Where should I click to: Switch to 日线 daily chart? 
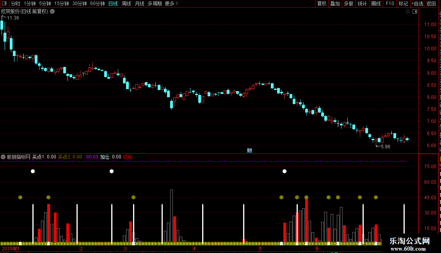coord(113,4)
